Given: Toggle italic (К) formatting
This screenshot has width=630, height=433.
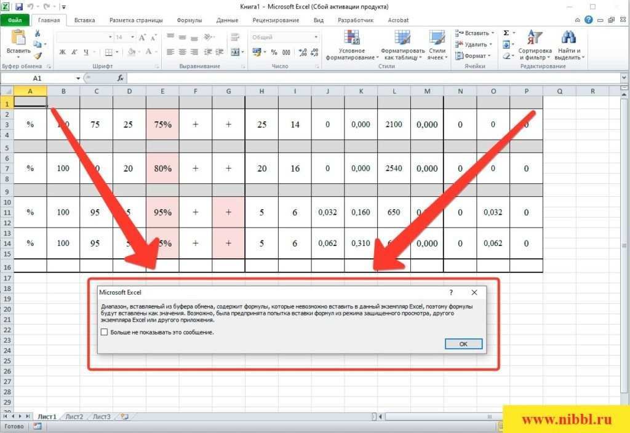Looking at the screenshot, I should [x=74, y=52].
